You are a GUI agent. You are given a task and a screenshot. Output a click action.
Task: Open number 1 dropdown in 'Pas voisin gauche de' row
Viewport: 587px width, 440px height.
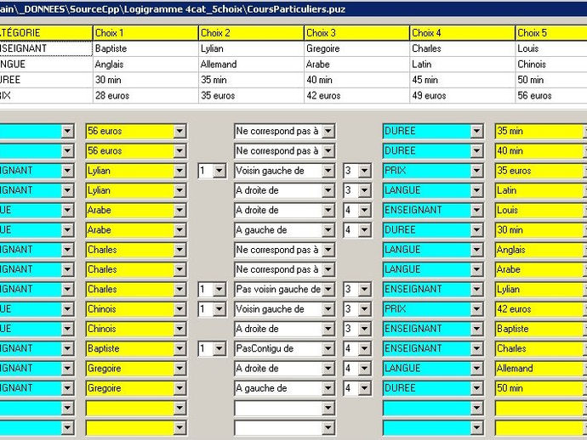tap(219, 290)
